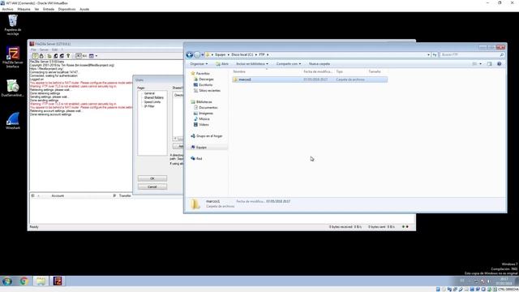
Task: Launch Chrome from the taskbar
Action: (x=24, y=281)
